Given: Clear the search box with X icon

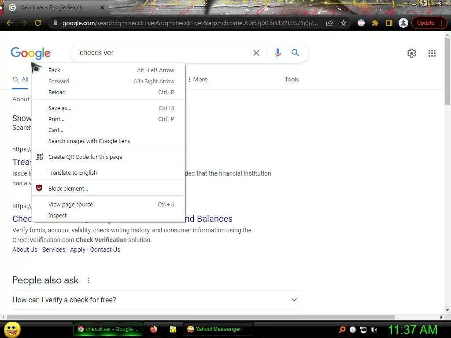Looking at the screenshot, I should (256, 53).
